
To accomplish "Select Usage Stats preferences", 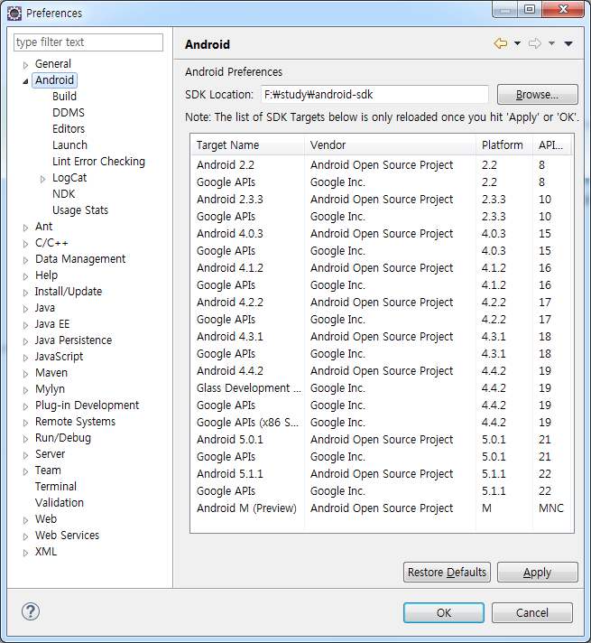I will click(x=80, y=210).
